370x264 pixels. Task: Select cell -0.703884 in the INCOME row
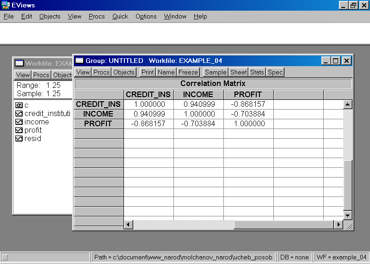(248, 114)
